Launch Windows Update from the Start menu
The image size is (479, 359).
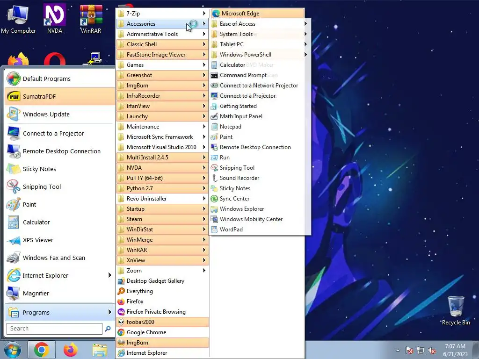[x=60, y=114]
